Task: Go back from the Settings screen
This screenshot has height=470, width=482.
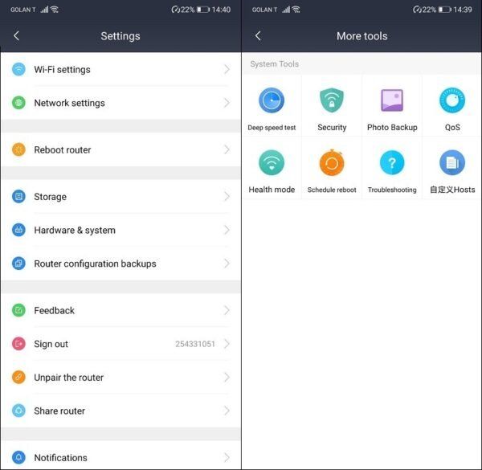Action: (x=17, y=36)
